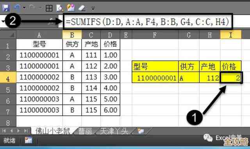Jump to last sheet navigation arrow

[x=25, y=131]
